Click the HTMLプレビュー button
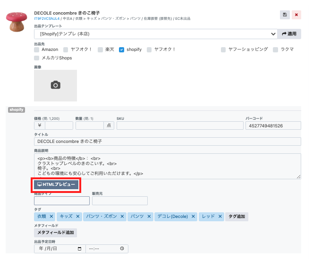 pyautogui.click(x=56, y=184)
